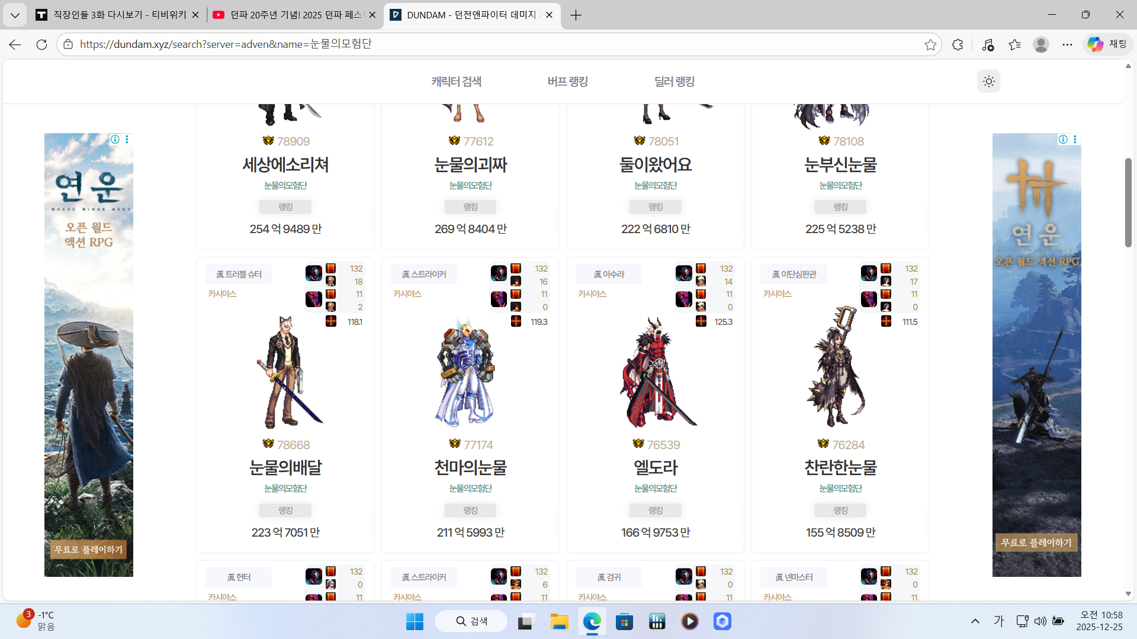The width and height of the screenshot is (1137, 639).
Task: Click the 랭킹 button under 눈물의배달
Action: 285,510
